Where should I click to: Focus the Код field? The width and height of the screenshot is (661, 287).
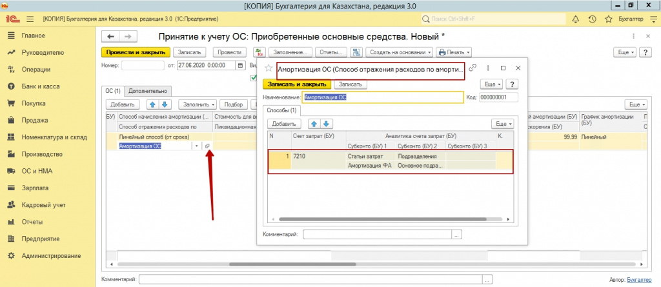click(498, 97)
